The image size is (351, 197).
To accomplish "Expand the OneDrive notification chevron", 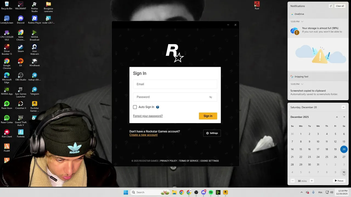I will [x=302, y=21].
